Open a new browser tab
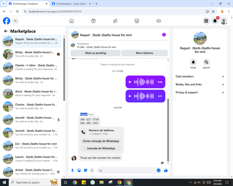233x186 pixels. tap(96, 4)
